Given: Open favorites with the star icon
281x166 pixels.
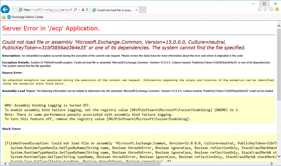Looking at the screenshot, I should [x=265, y=9].
